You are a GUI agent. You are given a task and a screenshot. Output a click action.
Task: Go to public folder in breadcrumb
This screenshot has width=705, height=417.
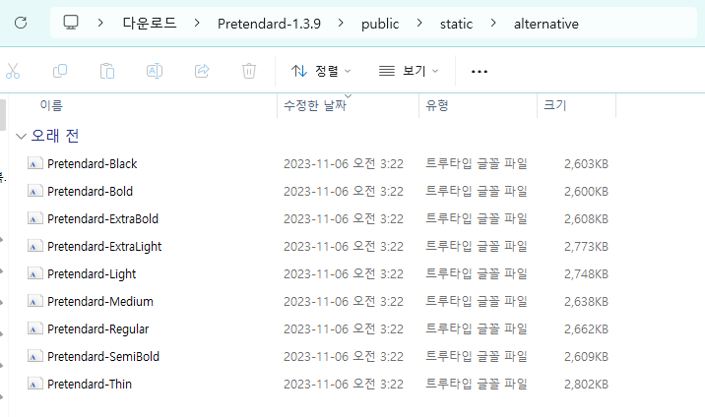click(380, 24)
